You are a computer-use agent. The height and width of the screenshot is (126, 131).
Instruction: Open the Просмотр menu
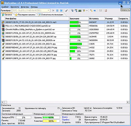15,7
